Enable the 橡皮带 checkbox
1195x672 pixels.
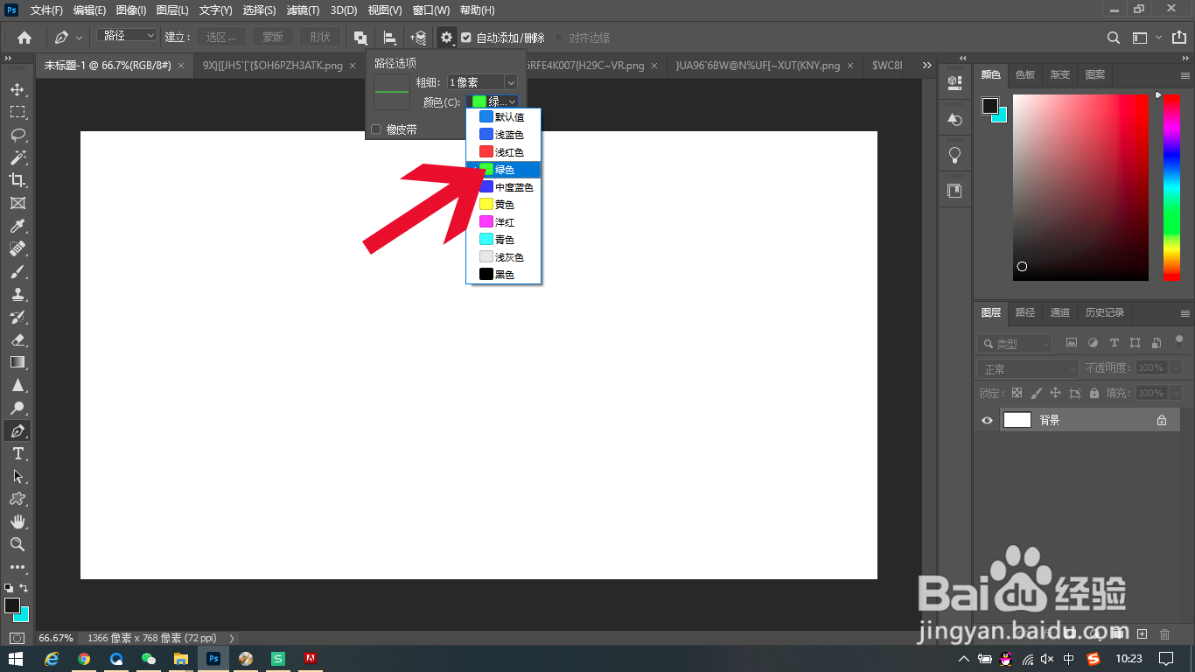[x=376, y=129]
